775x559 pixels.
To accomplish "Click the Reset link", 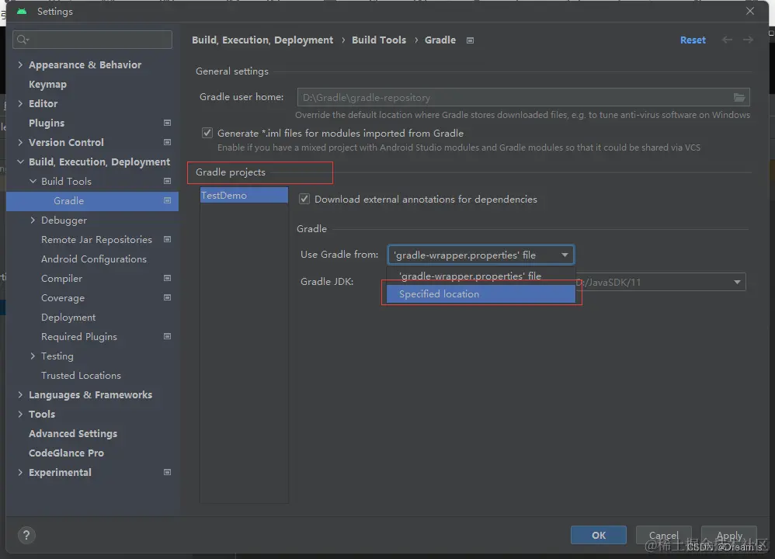I will tap(693, 40).
